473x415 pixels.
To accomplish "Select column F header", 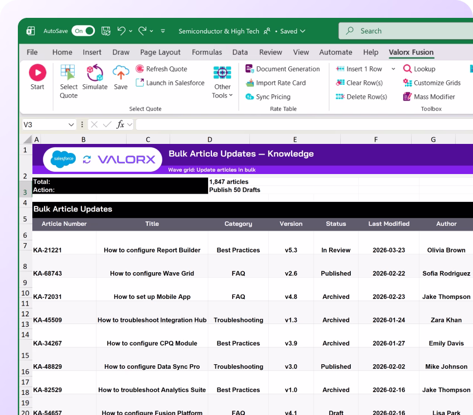I will point(376,139).
